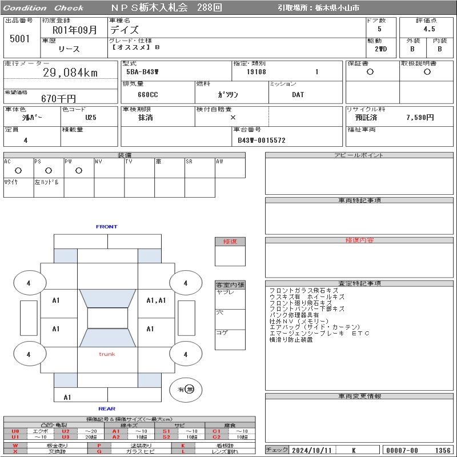Select note line '横滑り防止装置'
Screen dimensions: 457x457
point(291,339)
